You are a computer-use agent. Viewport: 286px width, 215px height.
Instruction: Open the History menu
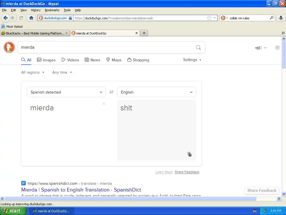pyautogui.click(x=36, y=10)
